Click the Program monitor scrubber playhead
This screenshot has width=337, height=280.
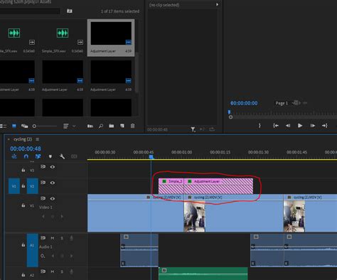point(229,112)
